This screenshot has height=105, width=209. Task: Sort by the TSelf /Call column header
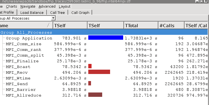196,25
